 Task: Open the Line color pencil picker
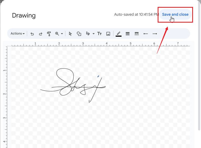(x=119, y=34)
